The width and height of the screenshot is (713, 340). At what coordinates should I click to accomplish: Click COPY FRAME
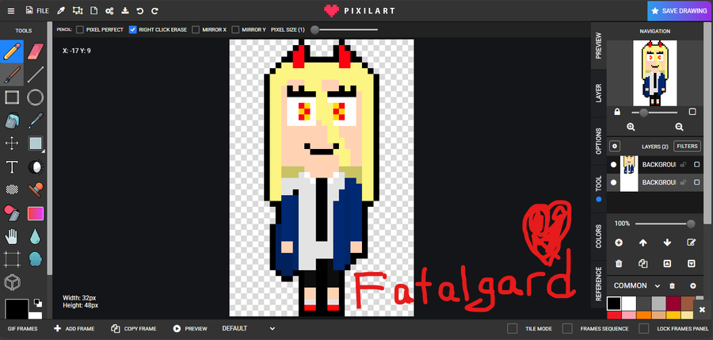134,328
